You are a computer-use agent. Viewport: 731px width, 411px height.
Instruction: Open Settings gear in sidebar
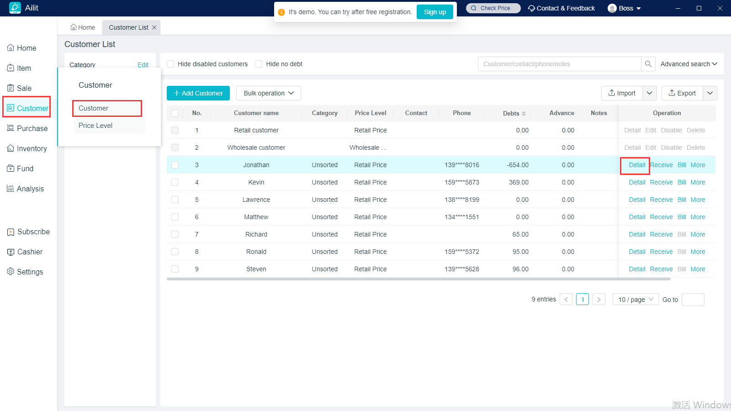tap(11, 272)
